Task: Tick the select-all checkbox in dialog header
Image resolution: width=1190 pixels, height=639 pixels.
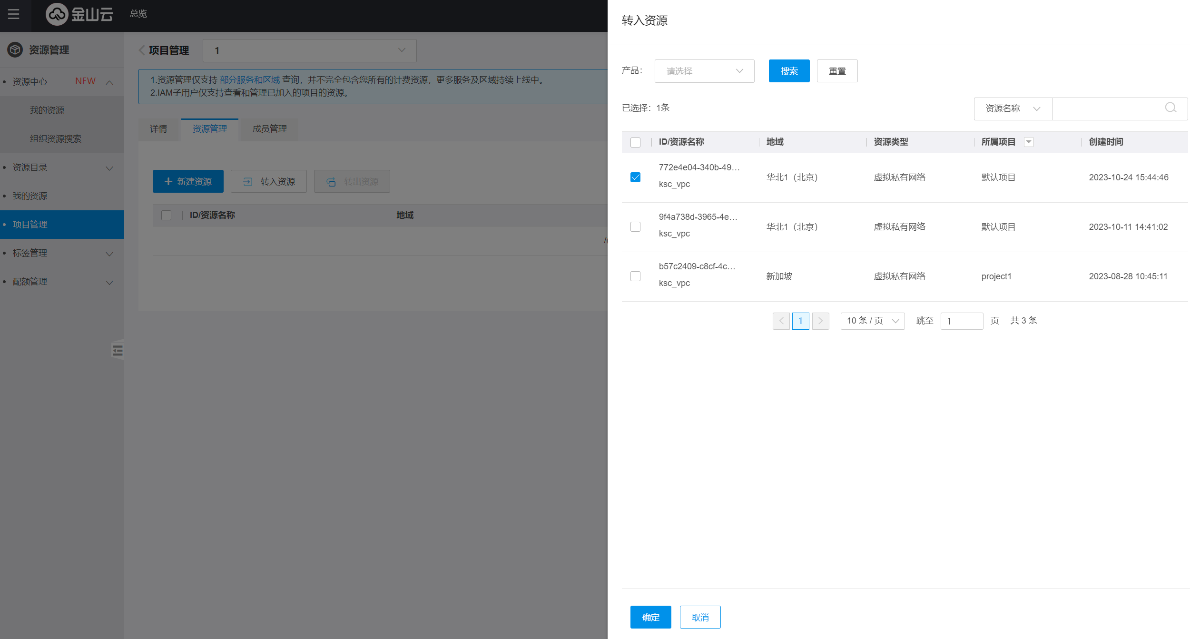Action: coord(635,142)
